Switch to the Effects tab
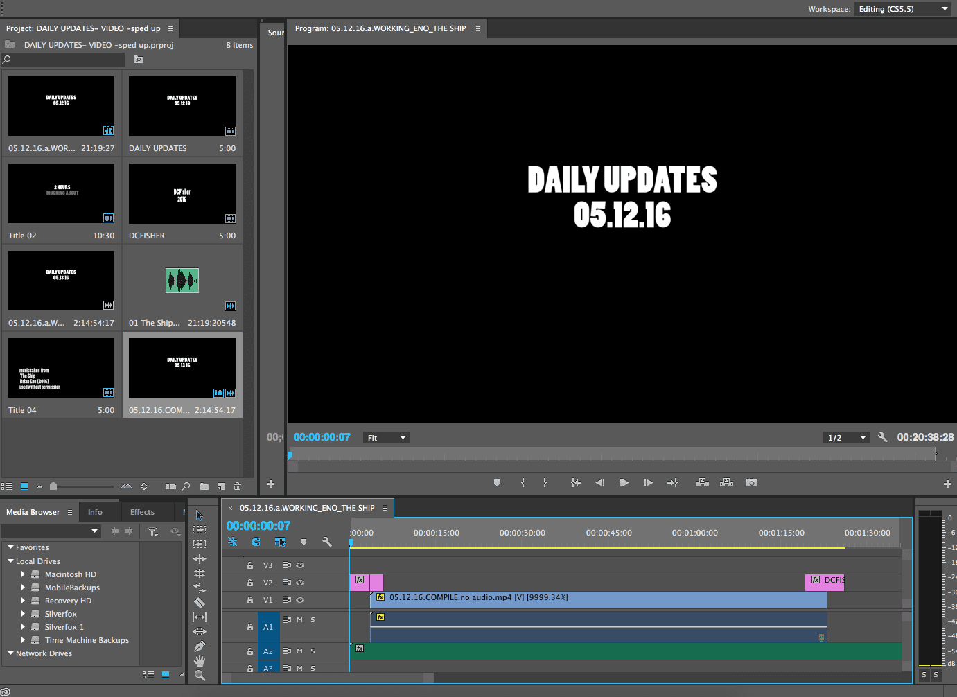Viewport: 957px width, 697px height. coord(142,512)
